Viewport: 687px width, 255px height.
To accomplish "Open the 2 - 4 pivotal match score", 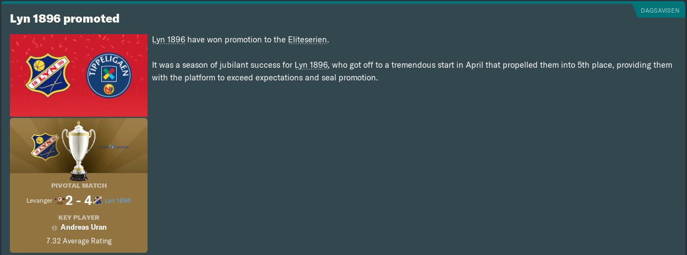I will pyautogui.click(x=78, y=200).
